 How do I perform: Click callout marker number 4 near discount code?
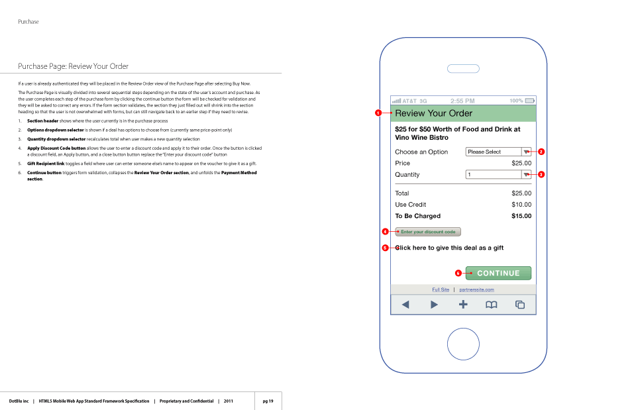[385, 231]
